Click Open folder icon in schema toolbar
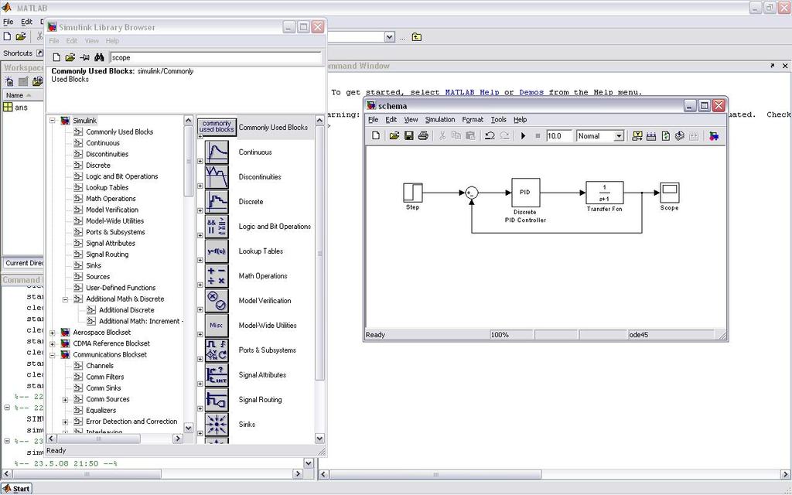 click(x=394, y=135)
